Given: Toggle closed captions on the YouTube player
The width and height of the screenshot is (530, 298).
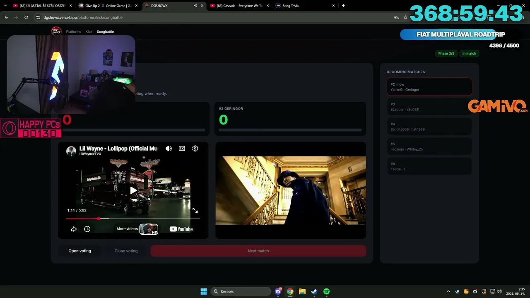Looking at the screenshot, I should tap(182, 149).
